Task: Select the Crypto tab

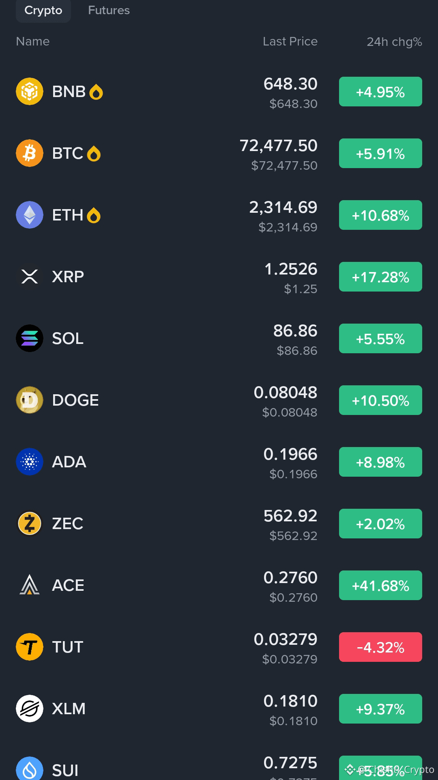Action: pyautogui.click(x=43, y=10)
